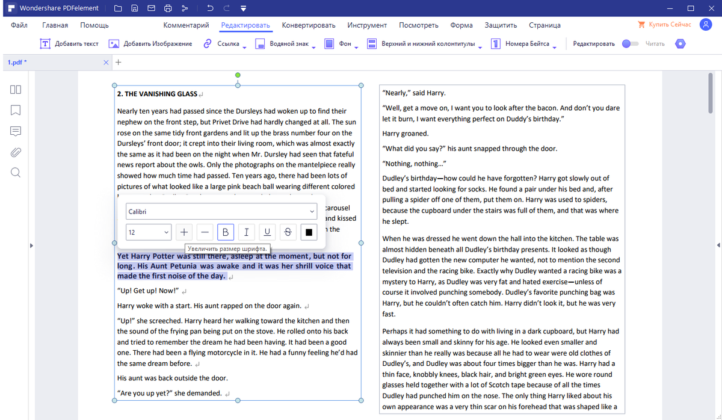Click Добавить Изображение tool
The image size is (722, 420).
tap(150, 44)
